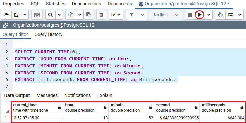Click the Copy icon

pos(71,15)
